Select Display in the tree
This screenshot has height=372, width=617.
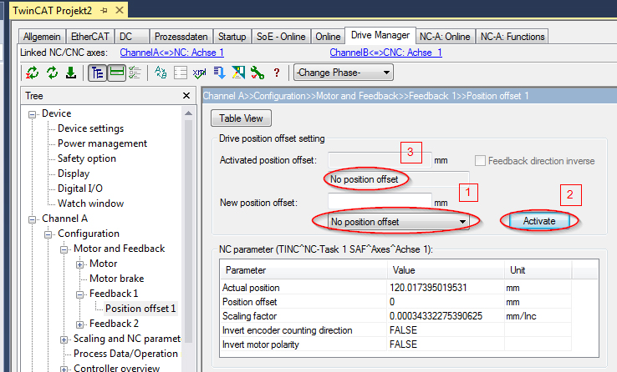74,173
